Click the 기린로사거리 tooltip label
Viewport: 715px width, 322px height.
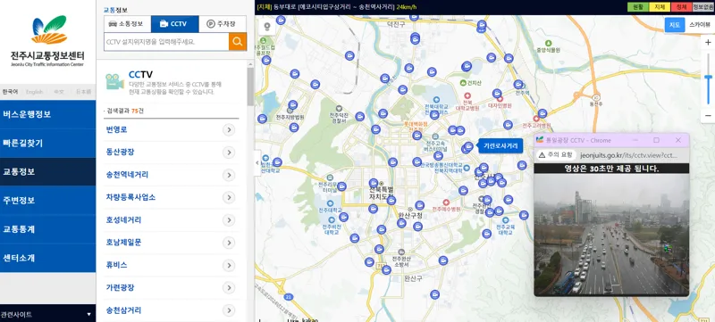pyautogui.click(x=500, y=146)
